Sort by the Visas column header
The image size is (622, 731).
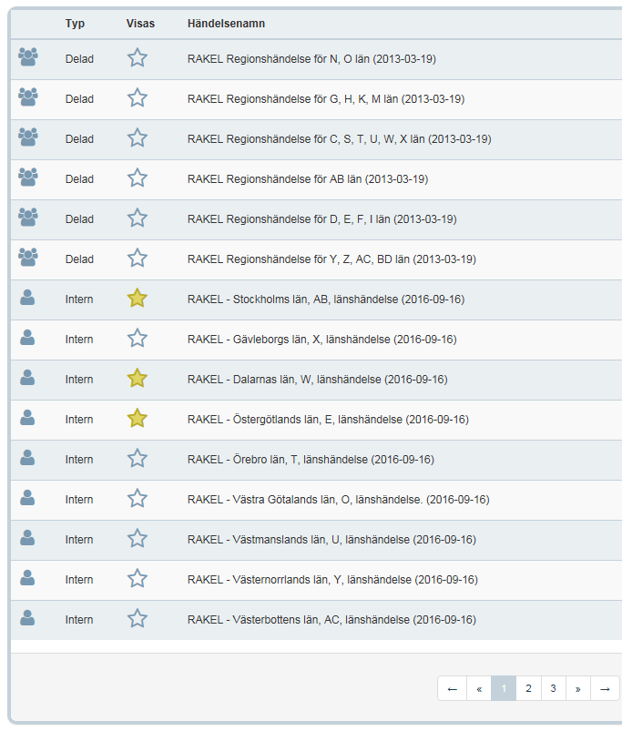(x=140, y=24)
